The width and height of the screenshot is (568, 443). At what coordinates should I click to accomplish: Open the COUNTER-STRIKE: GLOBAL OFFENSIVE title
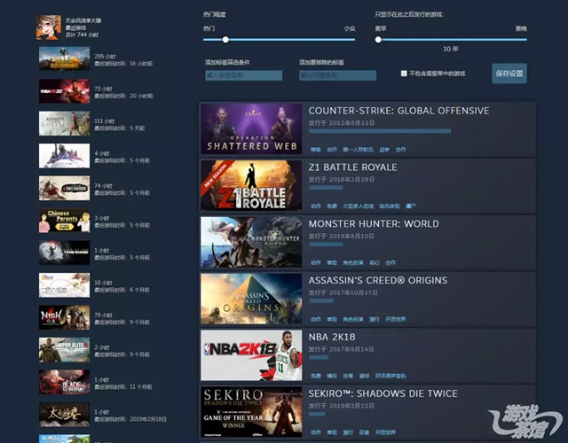(398, 111)
